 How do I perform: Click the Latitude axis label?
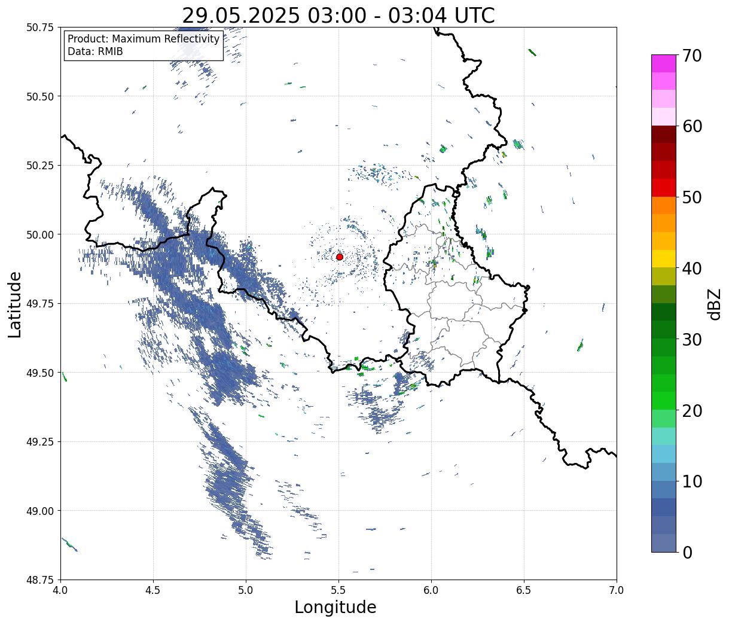(x=15, y=304)
